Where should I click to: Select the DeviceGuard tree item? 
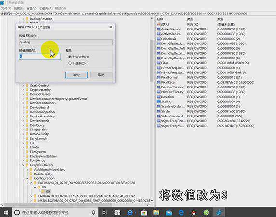40,107
